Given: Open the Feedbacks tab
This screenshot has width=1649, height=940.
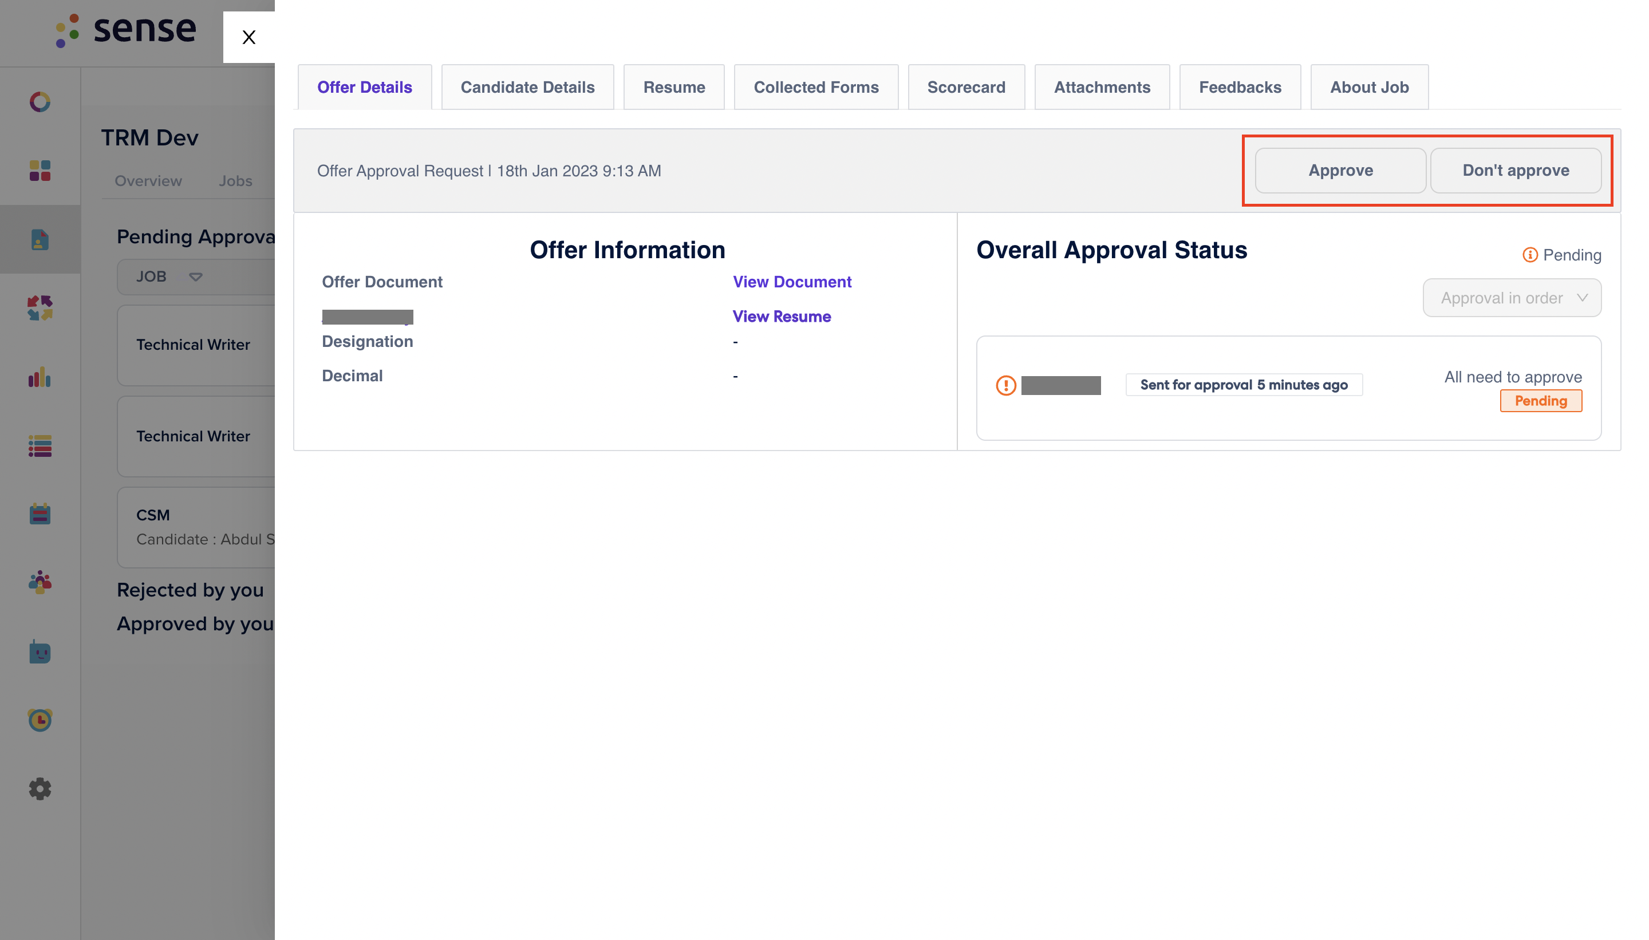Looking at the screenshot, I should [1240, 87].
